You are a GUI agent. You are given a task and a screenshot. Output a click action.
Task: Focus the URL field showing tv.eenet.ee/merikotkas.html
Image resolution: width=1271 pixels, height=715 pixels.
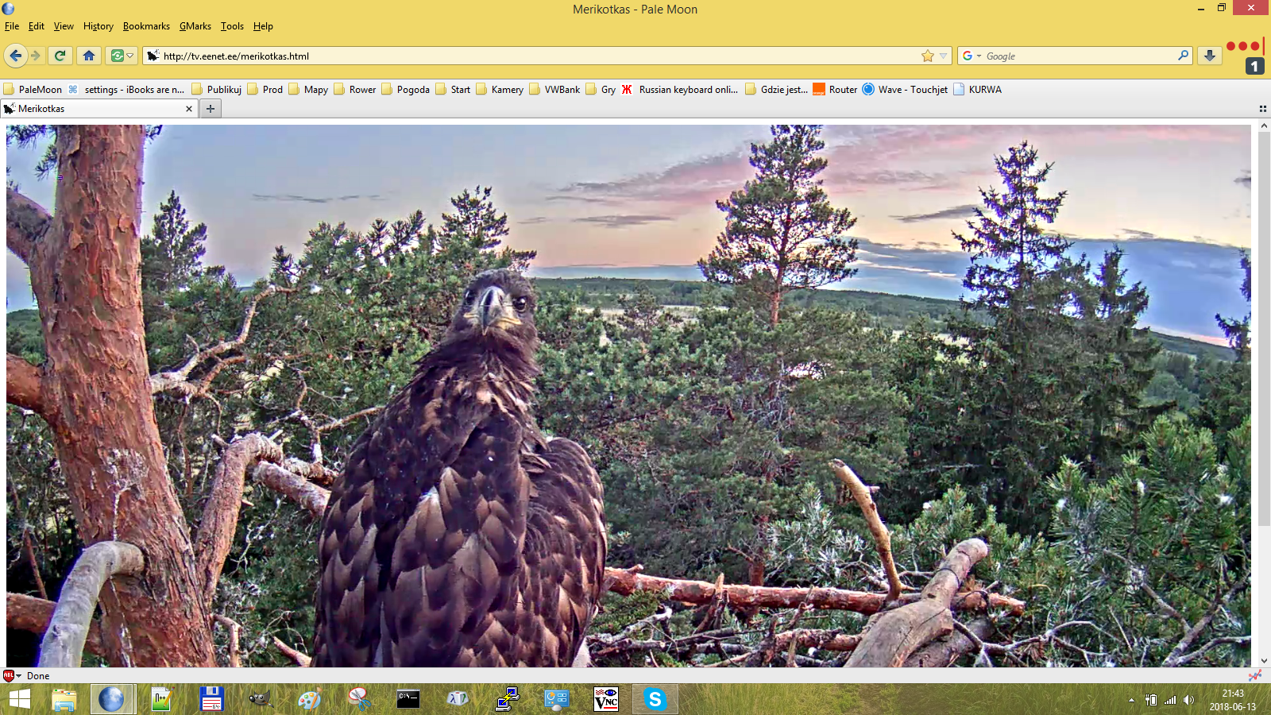coord(539,56)
